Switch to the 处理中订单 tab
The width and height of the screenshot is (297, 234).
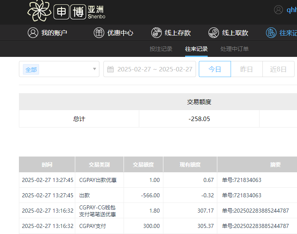(235, 49)
